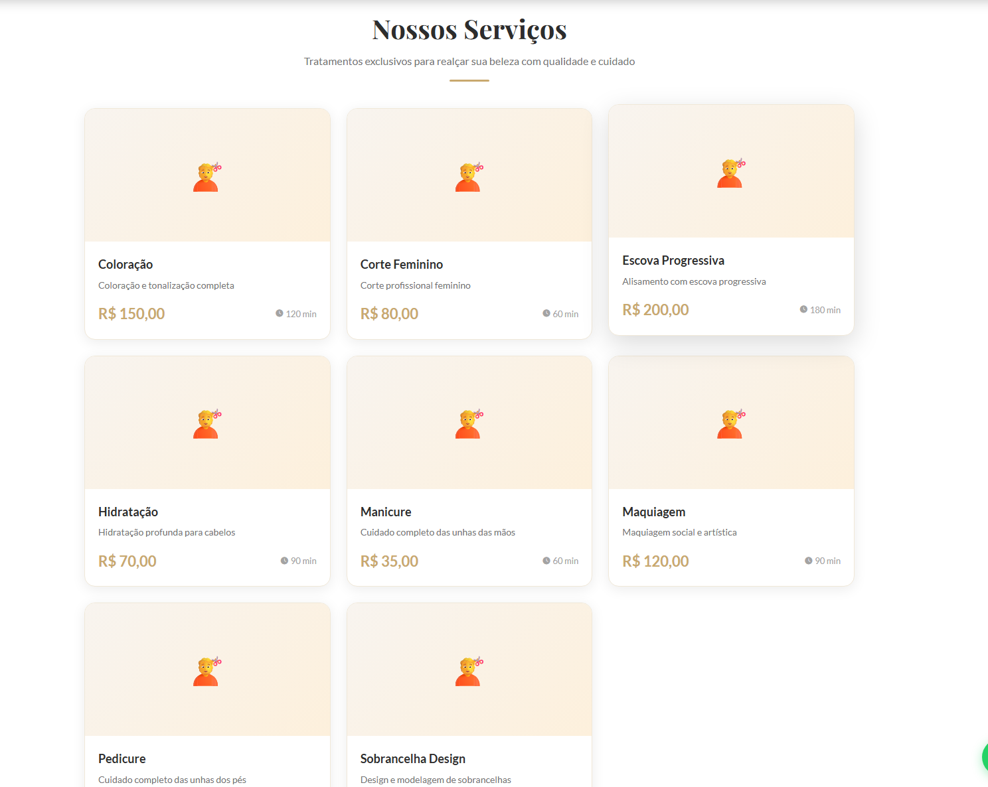This screenshot has width=988, height=787.
Task: Click the clock icon beside 180 min
Action: 803,309
